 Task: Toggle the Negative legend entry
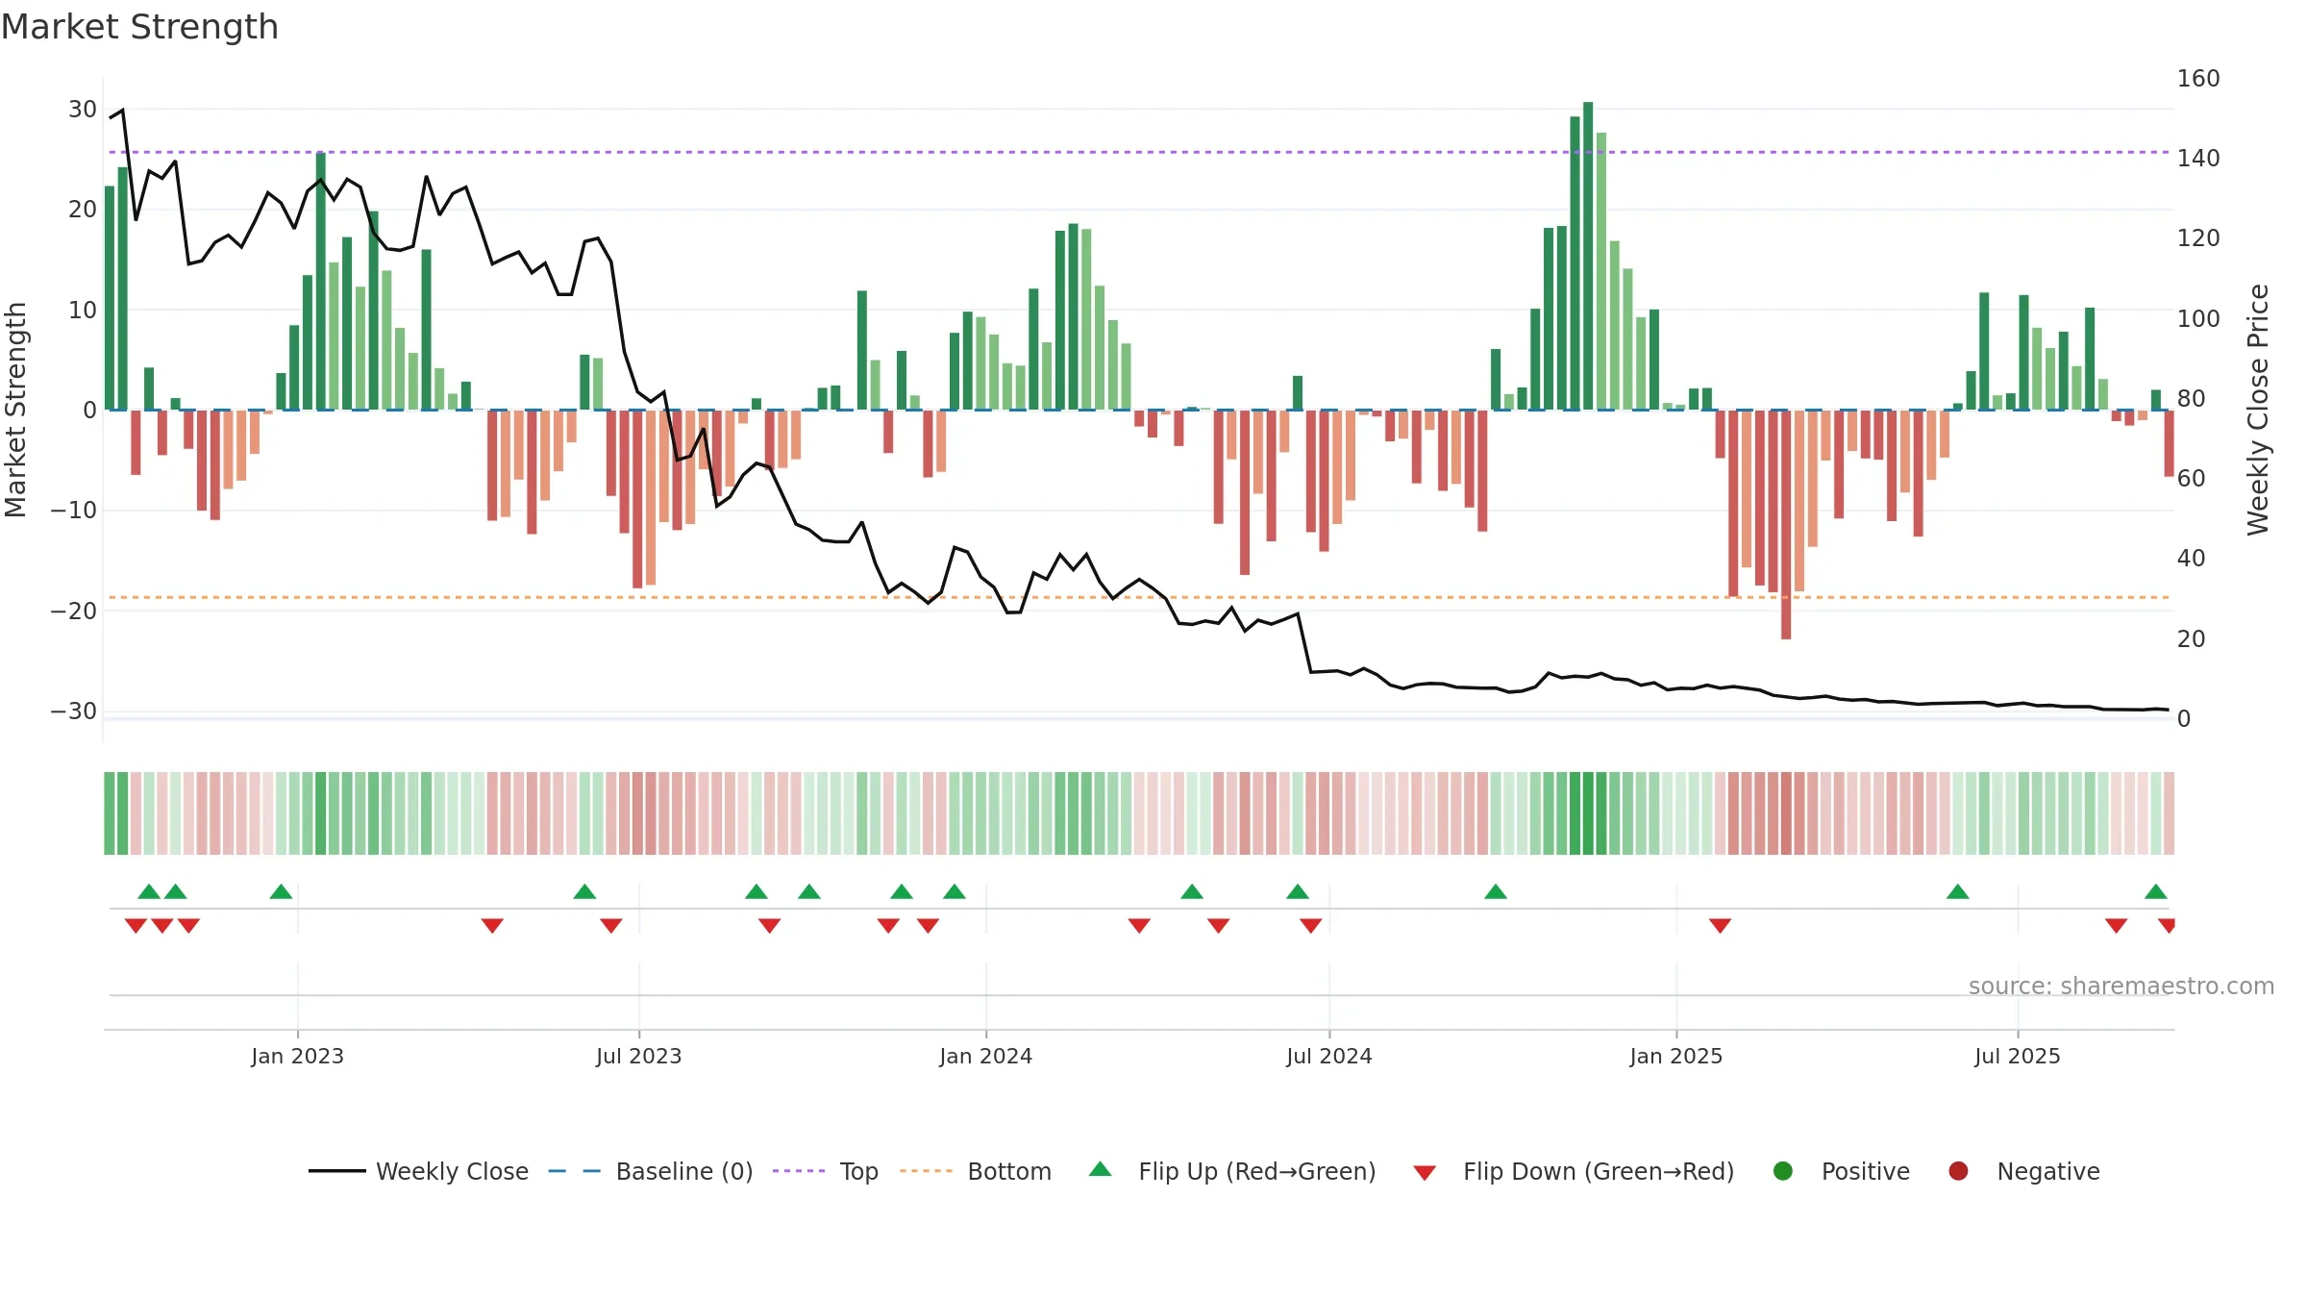pos(2023,1171)
